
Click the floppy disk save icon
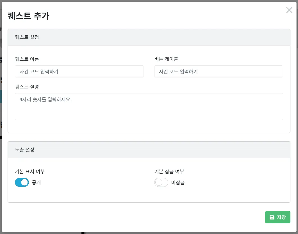272,217
